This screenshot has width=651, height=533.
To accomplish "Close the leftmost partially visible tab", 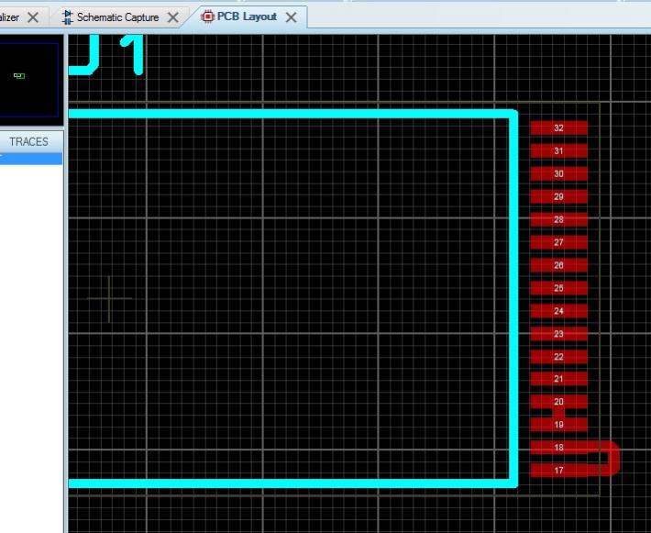I will (33, 17).
